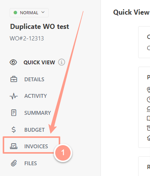Click the Budget dollar icon
This screenshot has height=176, width=150.
tap(13, 129)
